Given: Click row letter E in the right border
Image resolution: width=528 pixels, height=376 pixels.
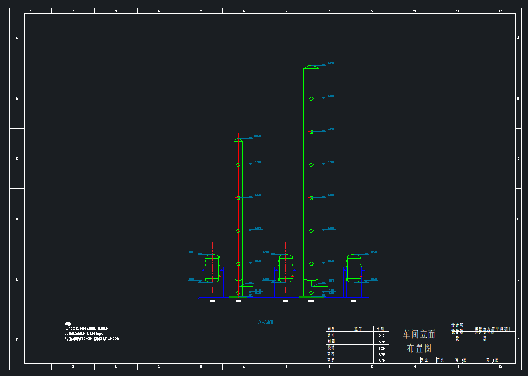Looking at the screenshot, I should coord(518,279).
